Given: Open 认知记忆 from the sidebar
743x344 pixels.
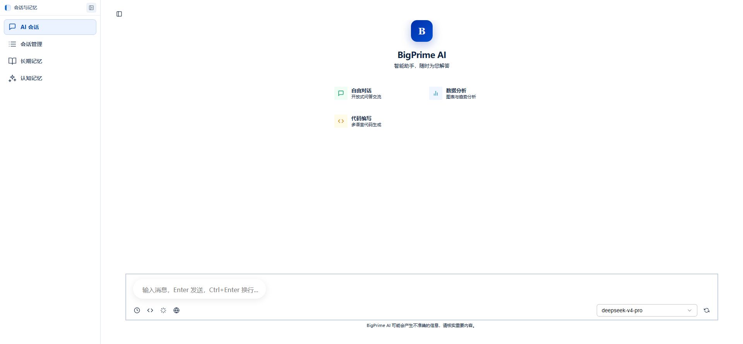Looking at the screenshot, I should tap(50, 78).
